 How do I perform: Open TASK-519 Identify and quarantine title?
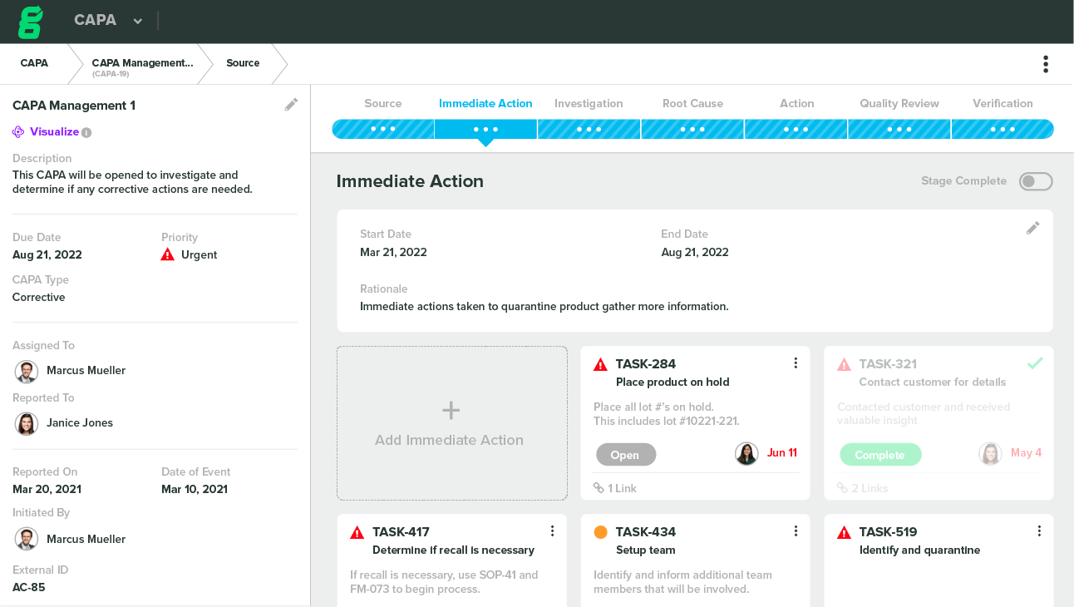[919, 550]
